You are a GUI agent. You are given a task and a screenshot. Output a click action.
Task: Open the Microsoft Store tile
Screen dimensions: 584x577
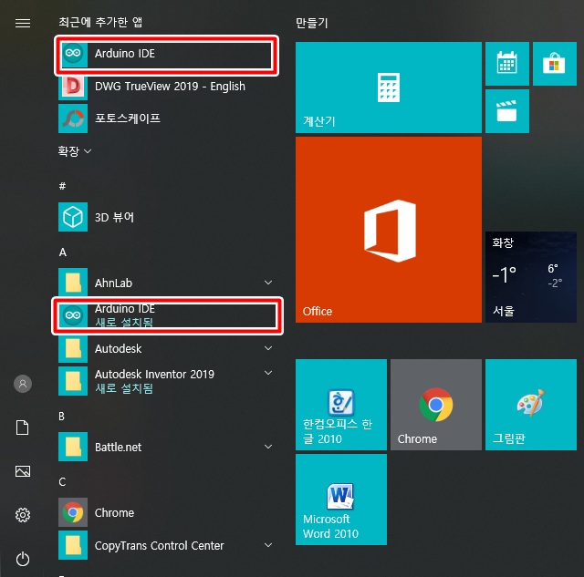tap(555, 64)
